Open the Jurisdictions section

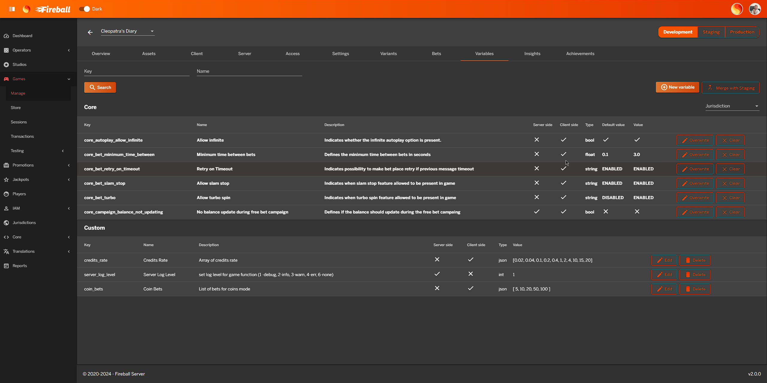coord(24,222)
